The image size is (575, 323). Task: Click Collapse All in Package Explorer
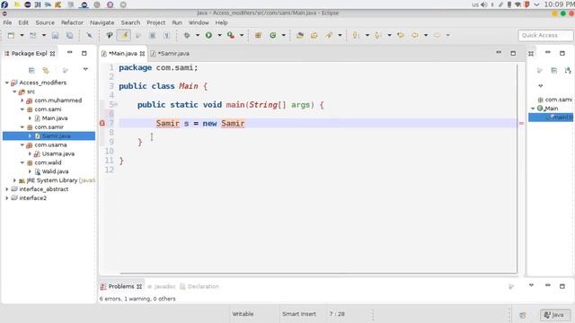(31, 70)
